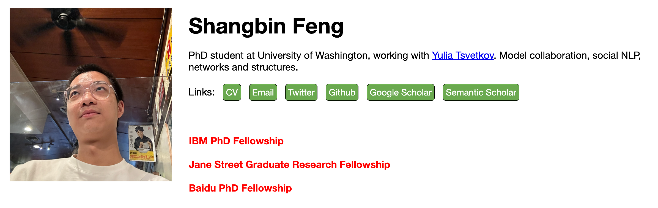Click the "Links:" label text
Viewport: 658px width, 208px height.
point(201,92)
